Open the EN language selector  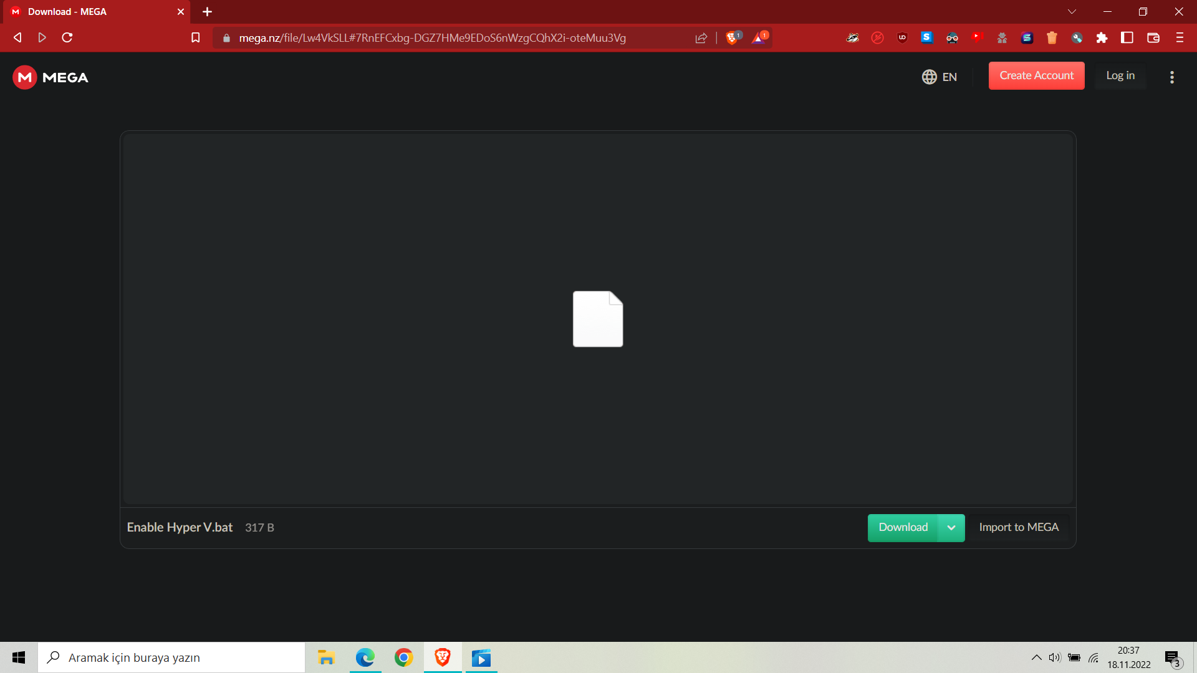pos(940,77)
